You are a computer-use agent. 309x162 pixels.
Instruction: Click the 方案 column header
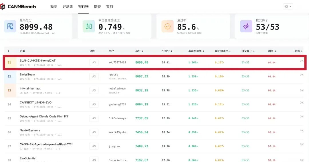tap(22, 51)
